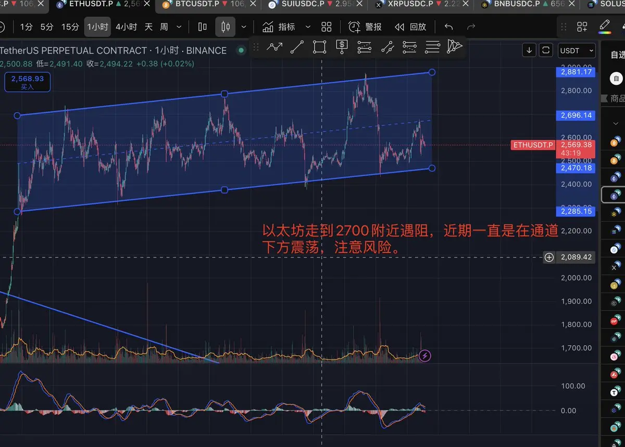The image size is (625, 447).
Task: Click the plus icon beside 2,089.42
Action: pyautogui.click(x=549, y=257)
